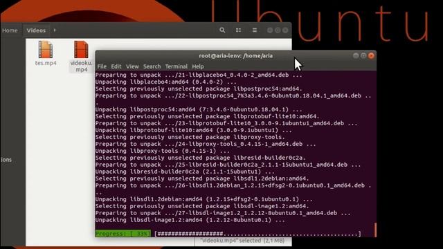Screen dimensions: 443x249
Task: Click the terminal scrollbar handle
Action: [x=375, y=230]
